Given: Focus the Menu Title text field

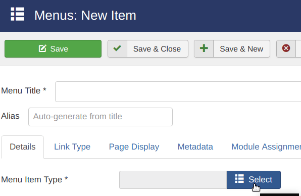Looking at the screenshot, I should tap(178, 92).
